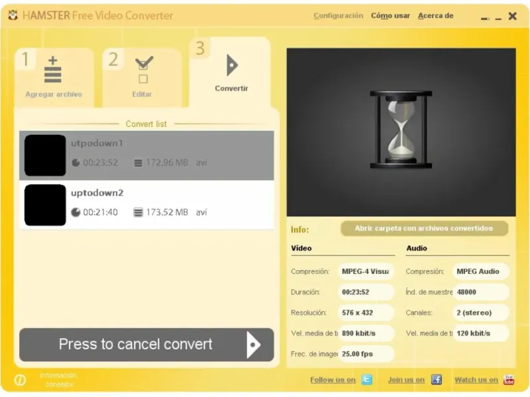Open the Follow us on link
Screen dimensions: 530x397
point(333,380)
